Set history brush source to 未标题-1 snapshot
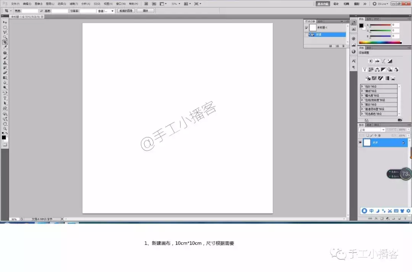Screen dimensions: 412x272 [306, 27]
